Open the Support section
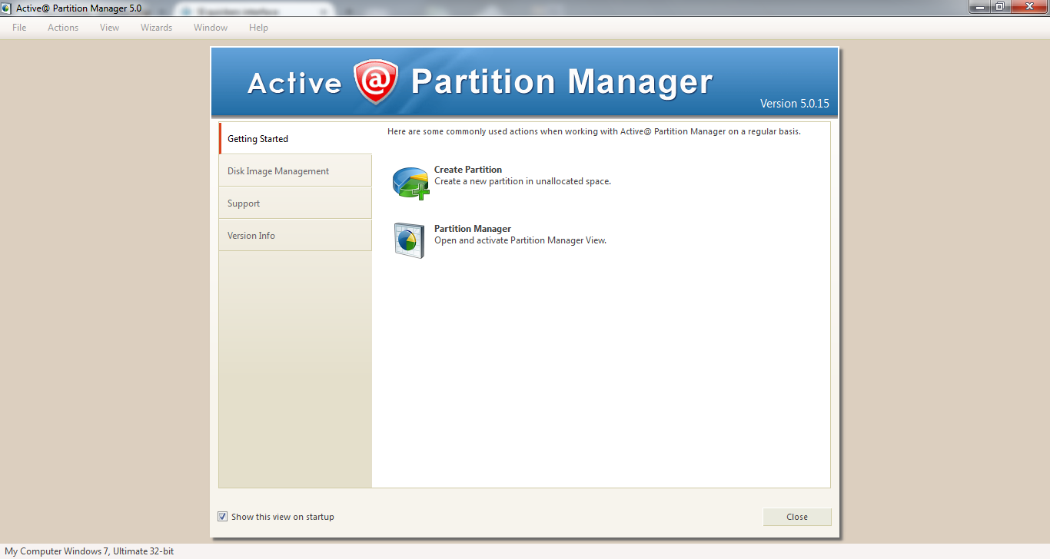Viewport: 1050px width, 559px height. (x=244, y=203)
